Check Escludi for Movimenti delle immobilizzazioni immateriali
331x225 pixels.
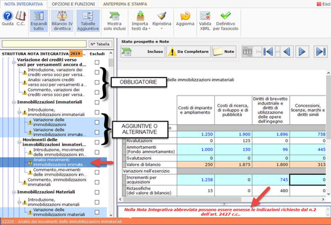[x=97, y=142]
